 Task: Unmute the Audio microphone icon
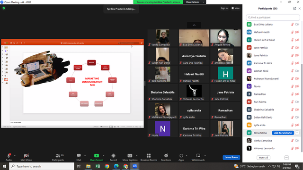pyautogui.click(x=9, y=156)
